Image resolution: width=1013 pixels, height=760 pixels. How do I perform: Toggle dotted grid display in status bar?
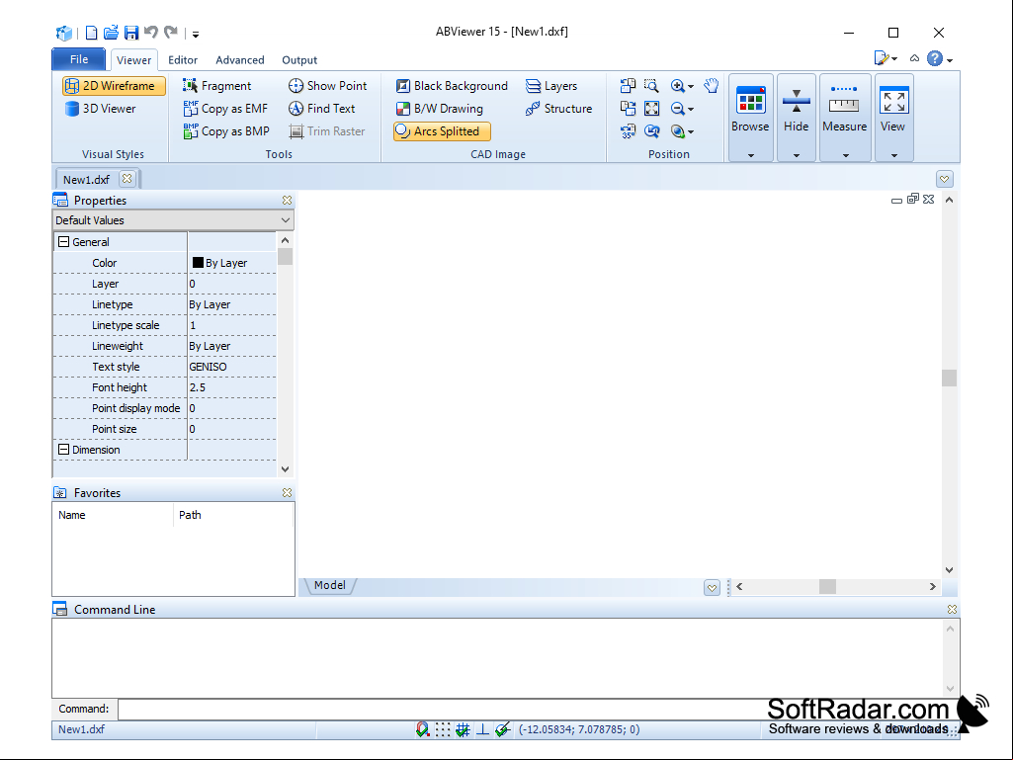tap(443, 729)
